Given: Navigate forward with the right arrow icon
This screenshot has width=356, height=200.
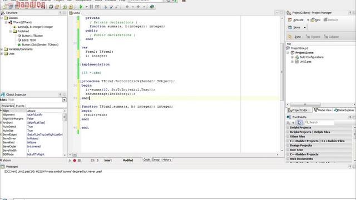Looking at the screenshot, I should click(139, 7).
